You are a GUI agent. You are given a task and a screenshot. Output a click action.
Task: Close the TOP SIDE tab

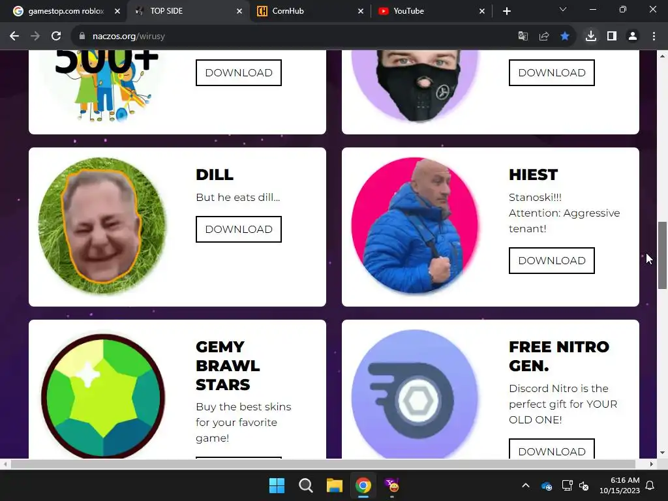click(239, 11)
